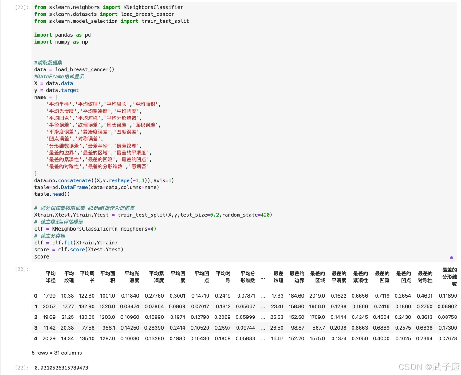This screenshot has height=375, width=461.
Task: Click the 最差的紧凑性 column header
Action: point(361,277)
